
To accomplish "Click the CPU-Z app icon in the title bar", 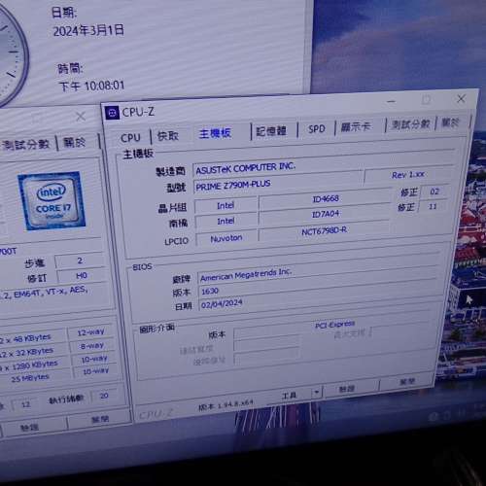I will click(112, 113).
